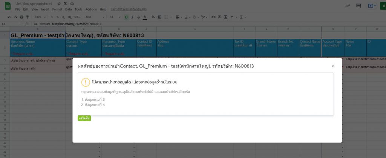Open the Insert menu
Image resolution: width=386 pixels, height=158 pixels.
coord(45,9)
